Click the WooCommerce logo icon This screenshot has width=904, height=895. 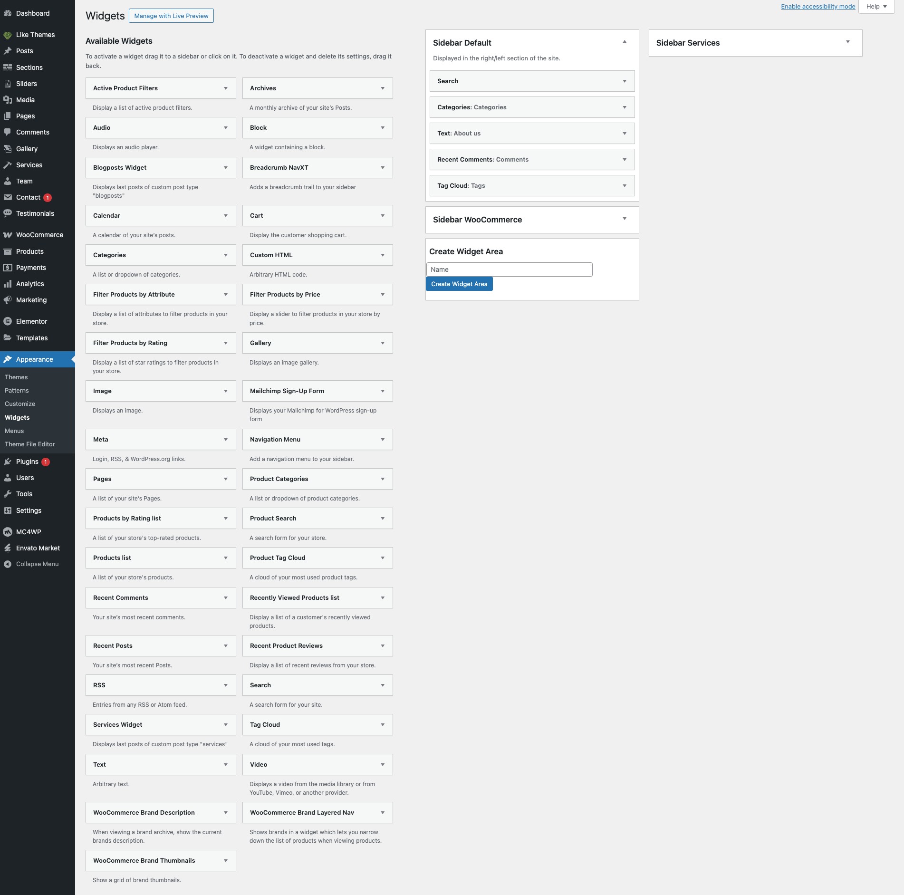click(x=8, y=235)
